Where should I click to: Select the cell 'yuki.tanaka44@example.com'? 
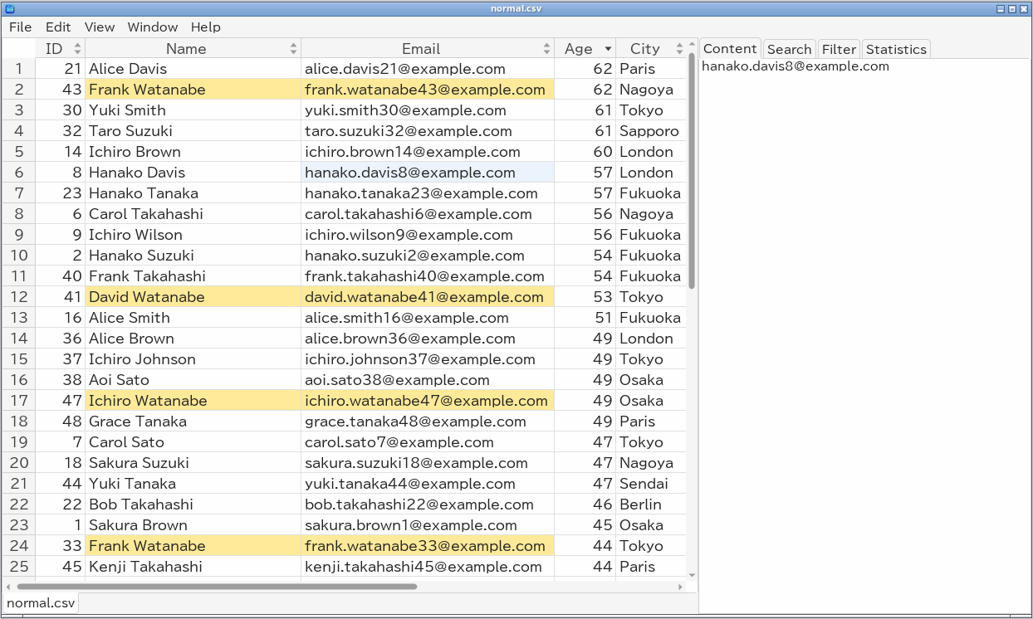[428, 484]
